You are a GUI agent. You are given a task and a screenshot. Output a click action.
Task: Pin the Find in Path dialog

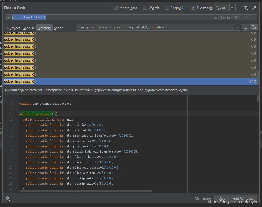[254, 8]
